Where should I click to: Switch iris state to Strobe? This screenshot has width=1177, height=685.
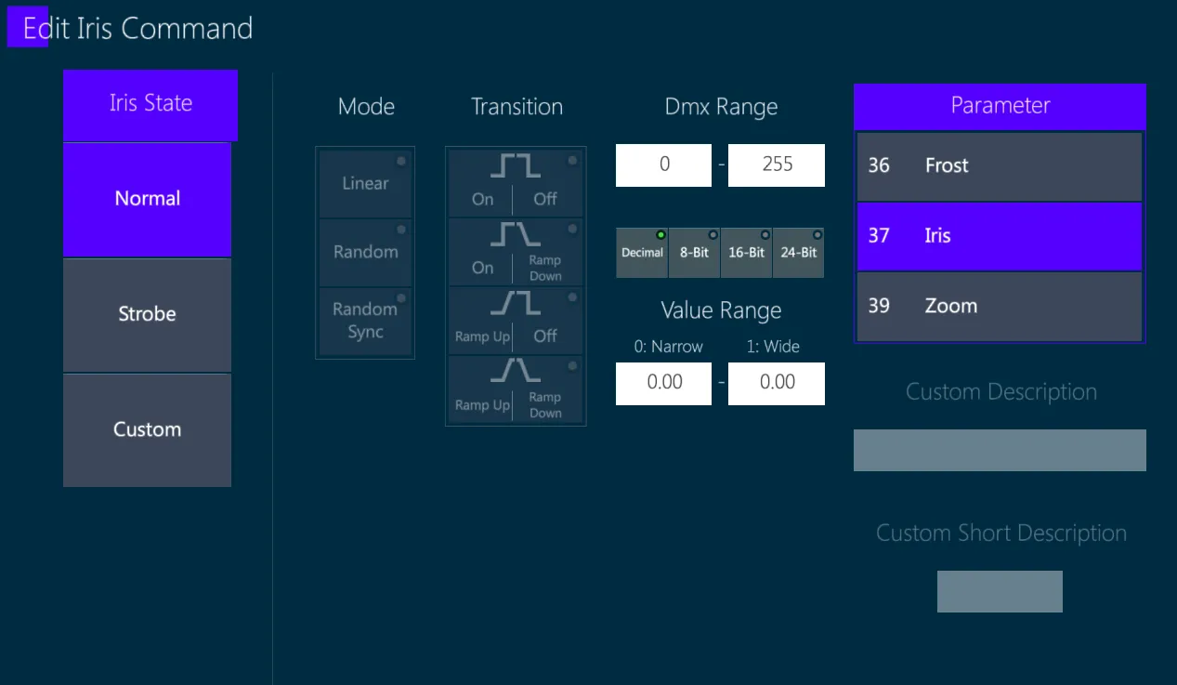click(147, 314)
